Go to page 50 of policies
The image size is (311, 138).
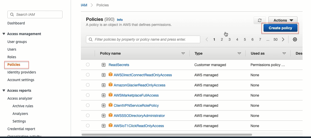pos(276,39)
